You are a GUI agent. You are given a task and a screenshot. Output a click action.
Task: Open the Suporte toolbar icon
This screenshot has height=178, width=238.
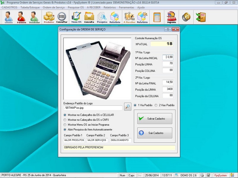pyautogui.click(x=171, y=17)
